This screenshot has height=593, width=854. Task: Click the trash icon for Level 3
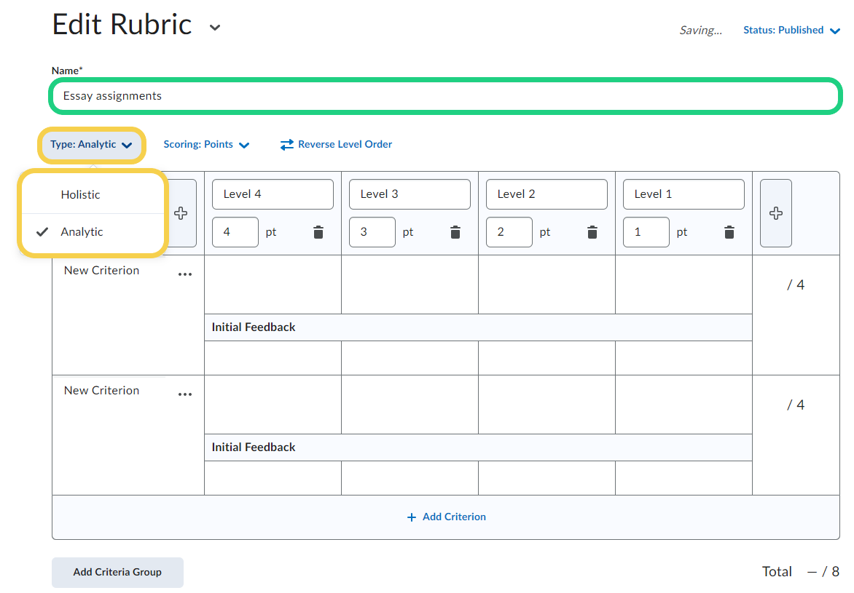coord(455,232)
